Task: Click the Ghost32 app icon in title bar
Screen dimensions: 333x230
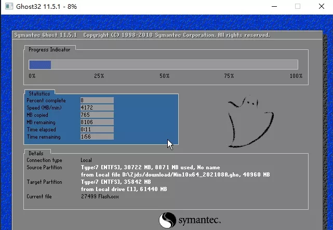Action: pos(8,7)
